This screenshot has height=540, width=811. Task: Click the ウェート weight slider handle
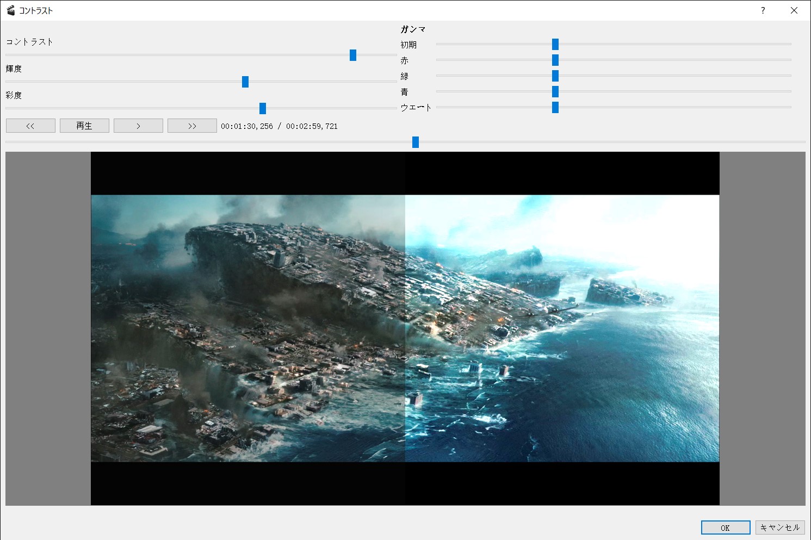555,107
